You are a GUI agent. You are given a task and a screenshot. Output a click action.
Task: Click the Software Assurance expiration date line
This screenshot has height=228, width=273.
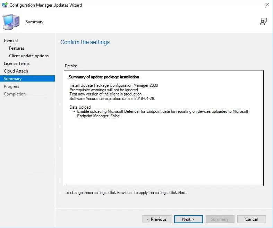(112, 99)
